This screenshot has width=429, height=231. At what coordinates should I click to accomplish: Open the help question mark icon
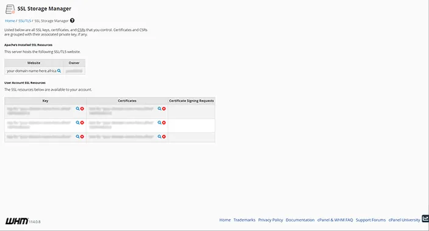coord(73,21)
